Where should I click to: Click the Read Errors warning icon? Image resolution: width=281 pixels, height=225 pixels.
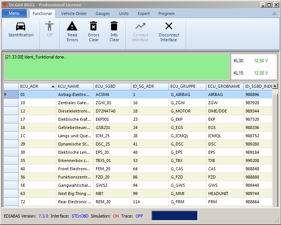click(x=72, y=26)
